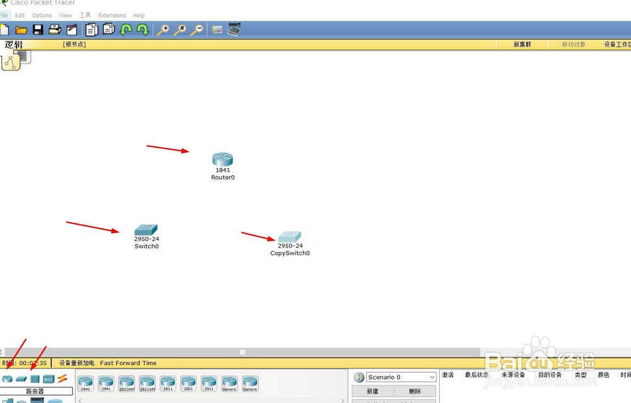Click the Paste icon in toolbar
631x403 pixels.
point(109,30)
